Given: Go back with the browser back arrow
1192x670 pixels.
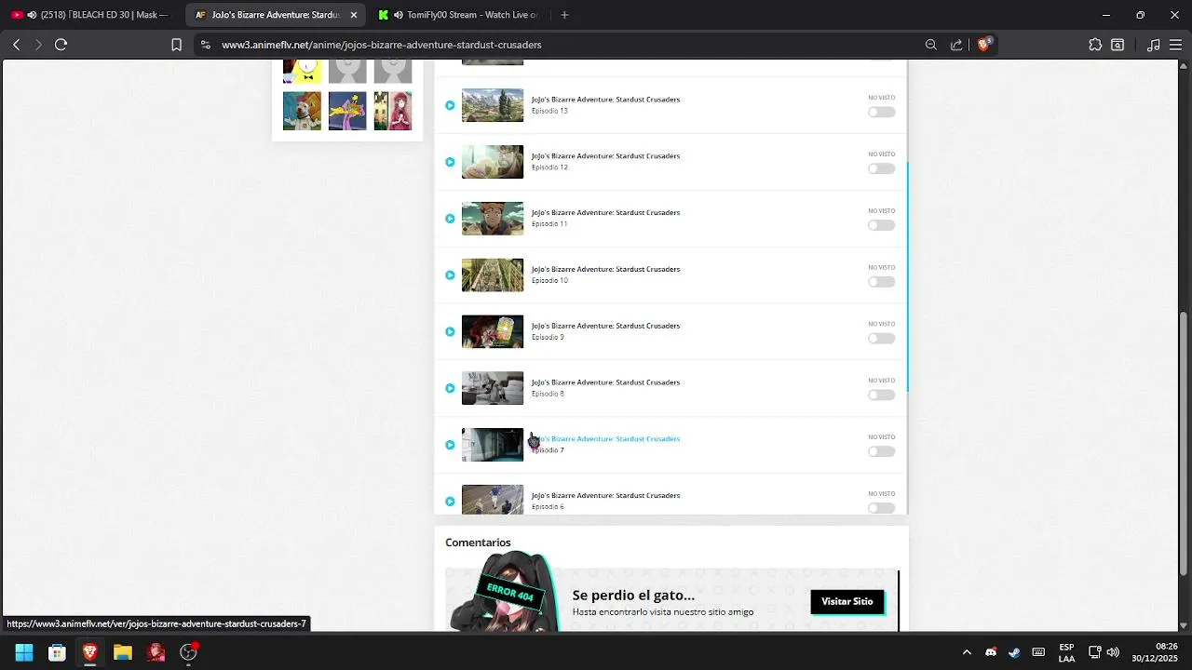Looking at the screenshot, I should 16,45.
